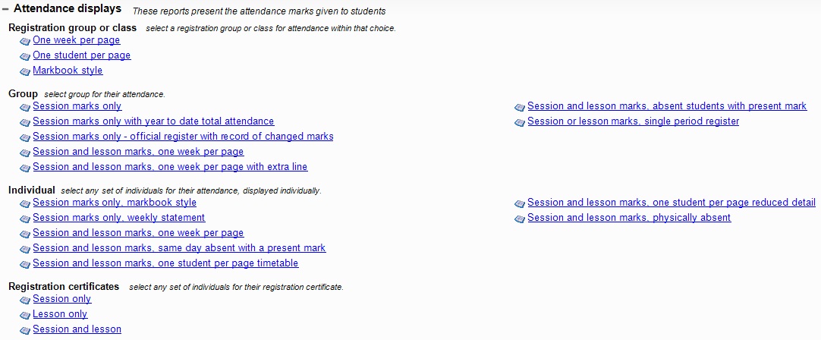Open the Session only registration certificate
This screenshot has height=340, width=821.
click(x=61, y=298)
